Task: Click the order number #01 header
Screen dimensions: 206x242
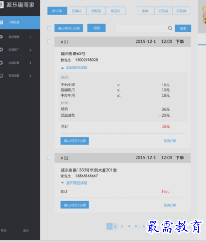Action: point(64,42)
